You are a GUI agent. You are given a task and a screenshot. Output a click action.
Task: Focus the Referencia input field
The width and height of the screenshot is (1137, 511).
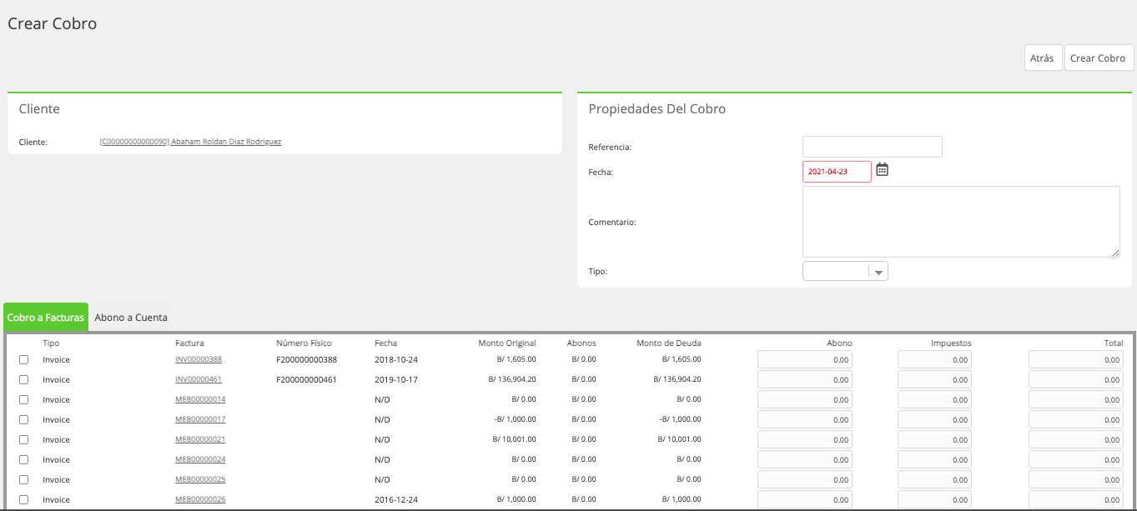[873, 147]
